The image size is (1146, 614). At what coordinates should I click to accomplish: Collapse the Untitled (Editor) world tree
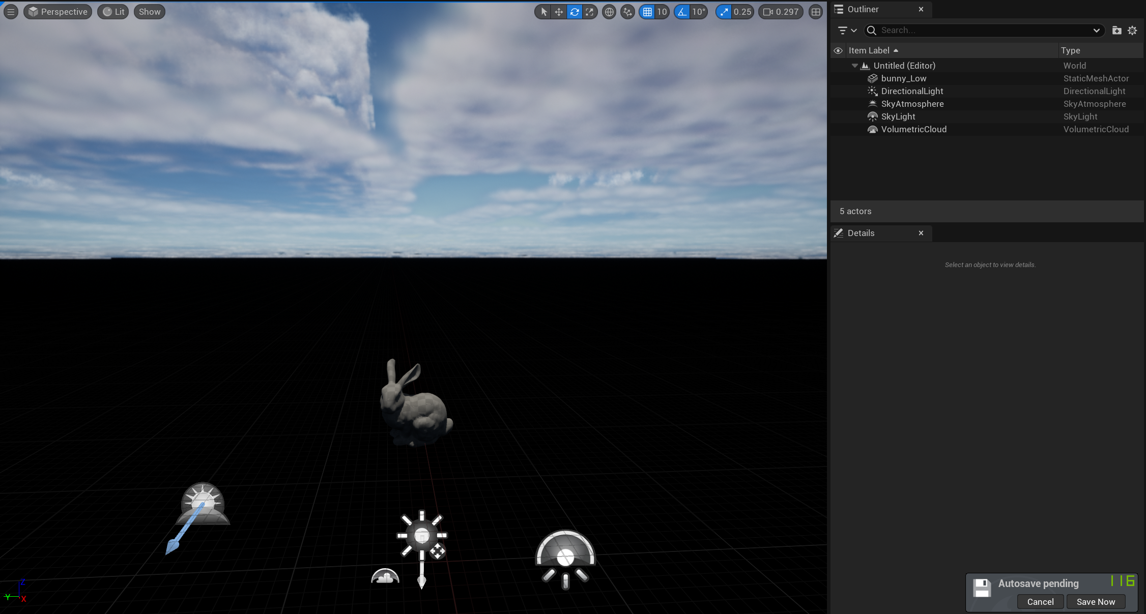855,66
